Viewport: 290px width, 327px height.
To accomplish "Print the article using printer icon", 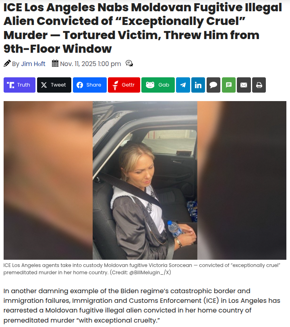I will 259,85.
